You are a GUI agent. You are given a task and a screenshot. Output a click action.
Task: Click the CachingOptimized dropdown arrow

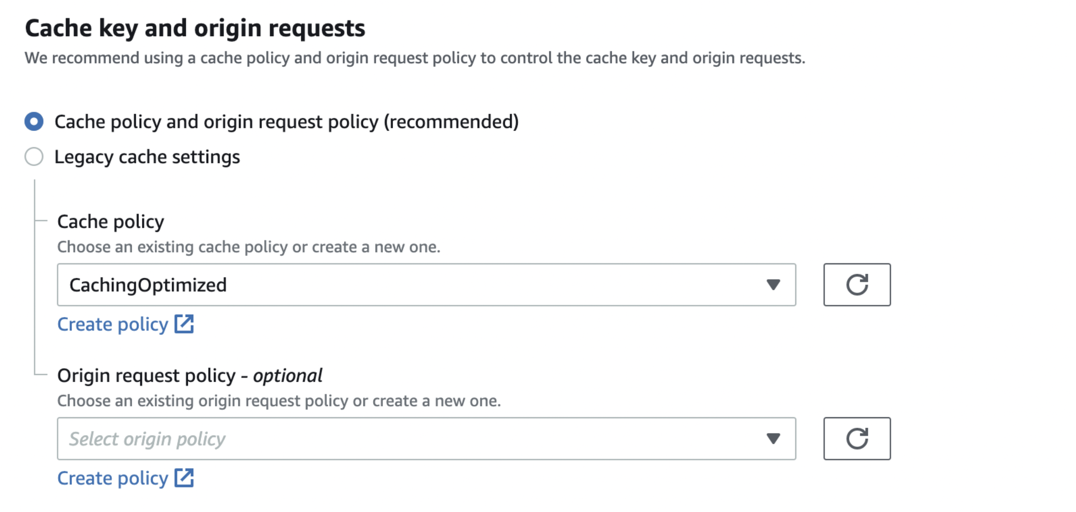pyautogui.click(x=773, y=284)
